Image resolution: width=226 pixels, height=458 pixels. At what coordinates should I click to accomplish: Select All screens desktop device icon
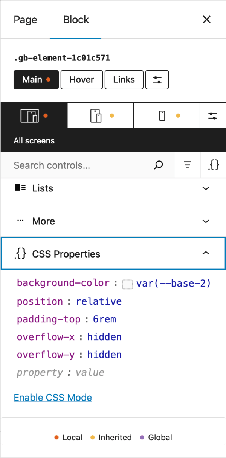pyautogui.click(x=34, y=116)
